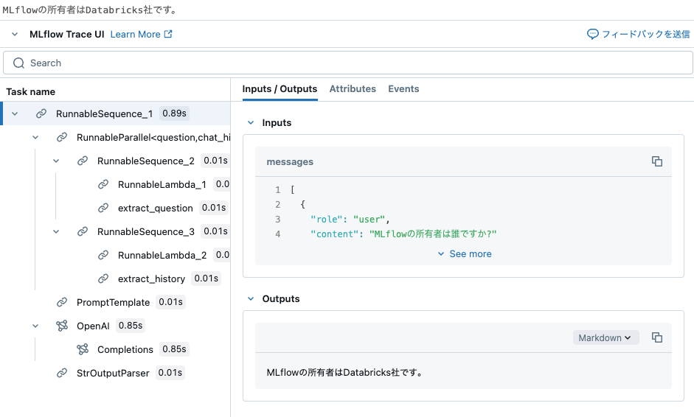Collapse the RunnableParallel tree node
This screenshot has width=694, height=417.
coord(35,138)
